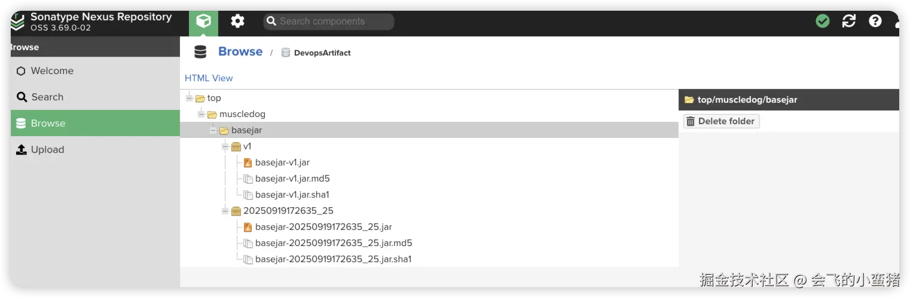Click the green system status checkmark icon
This screenshot has width=910, height=298.
[x=823, y=21]
